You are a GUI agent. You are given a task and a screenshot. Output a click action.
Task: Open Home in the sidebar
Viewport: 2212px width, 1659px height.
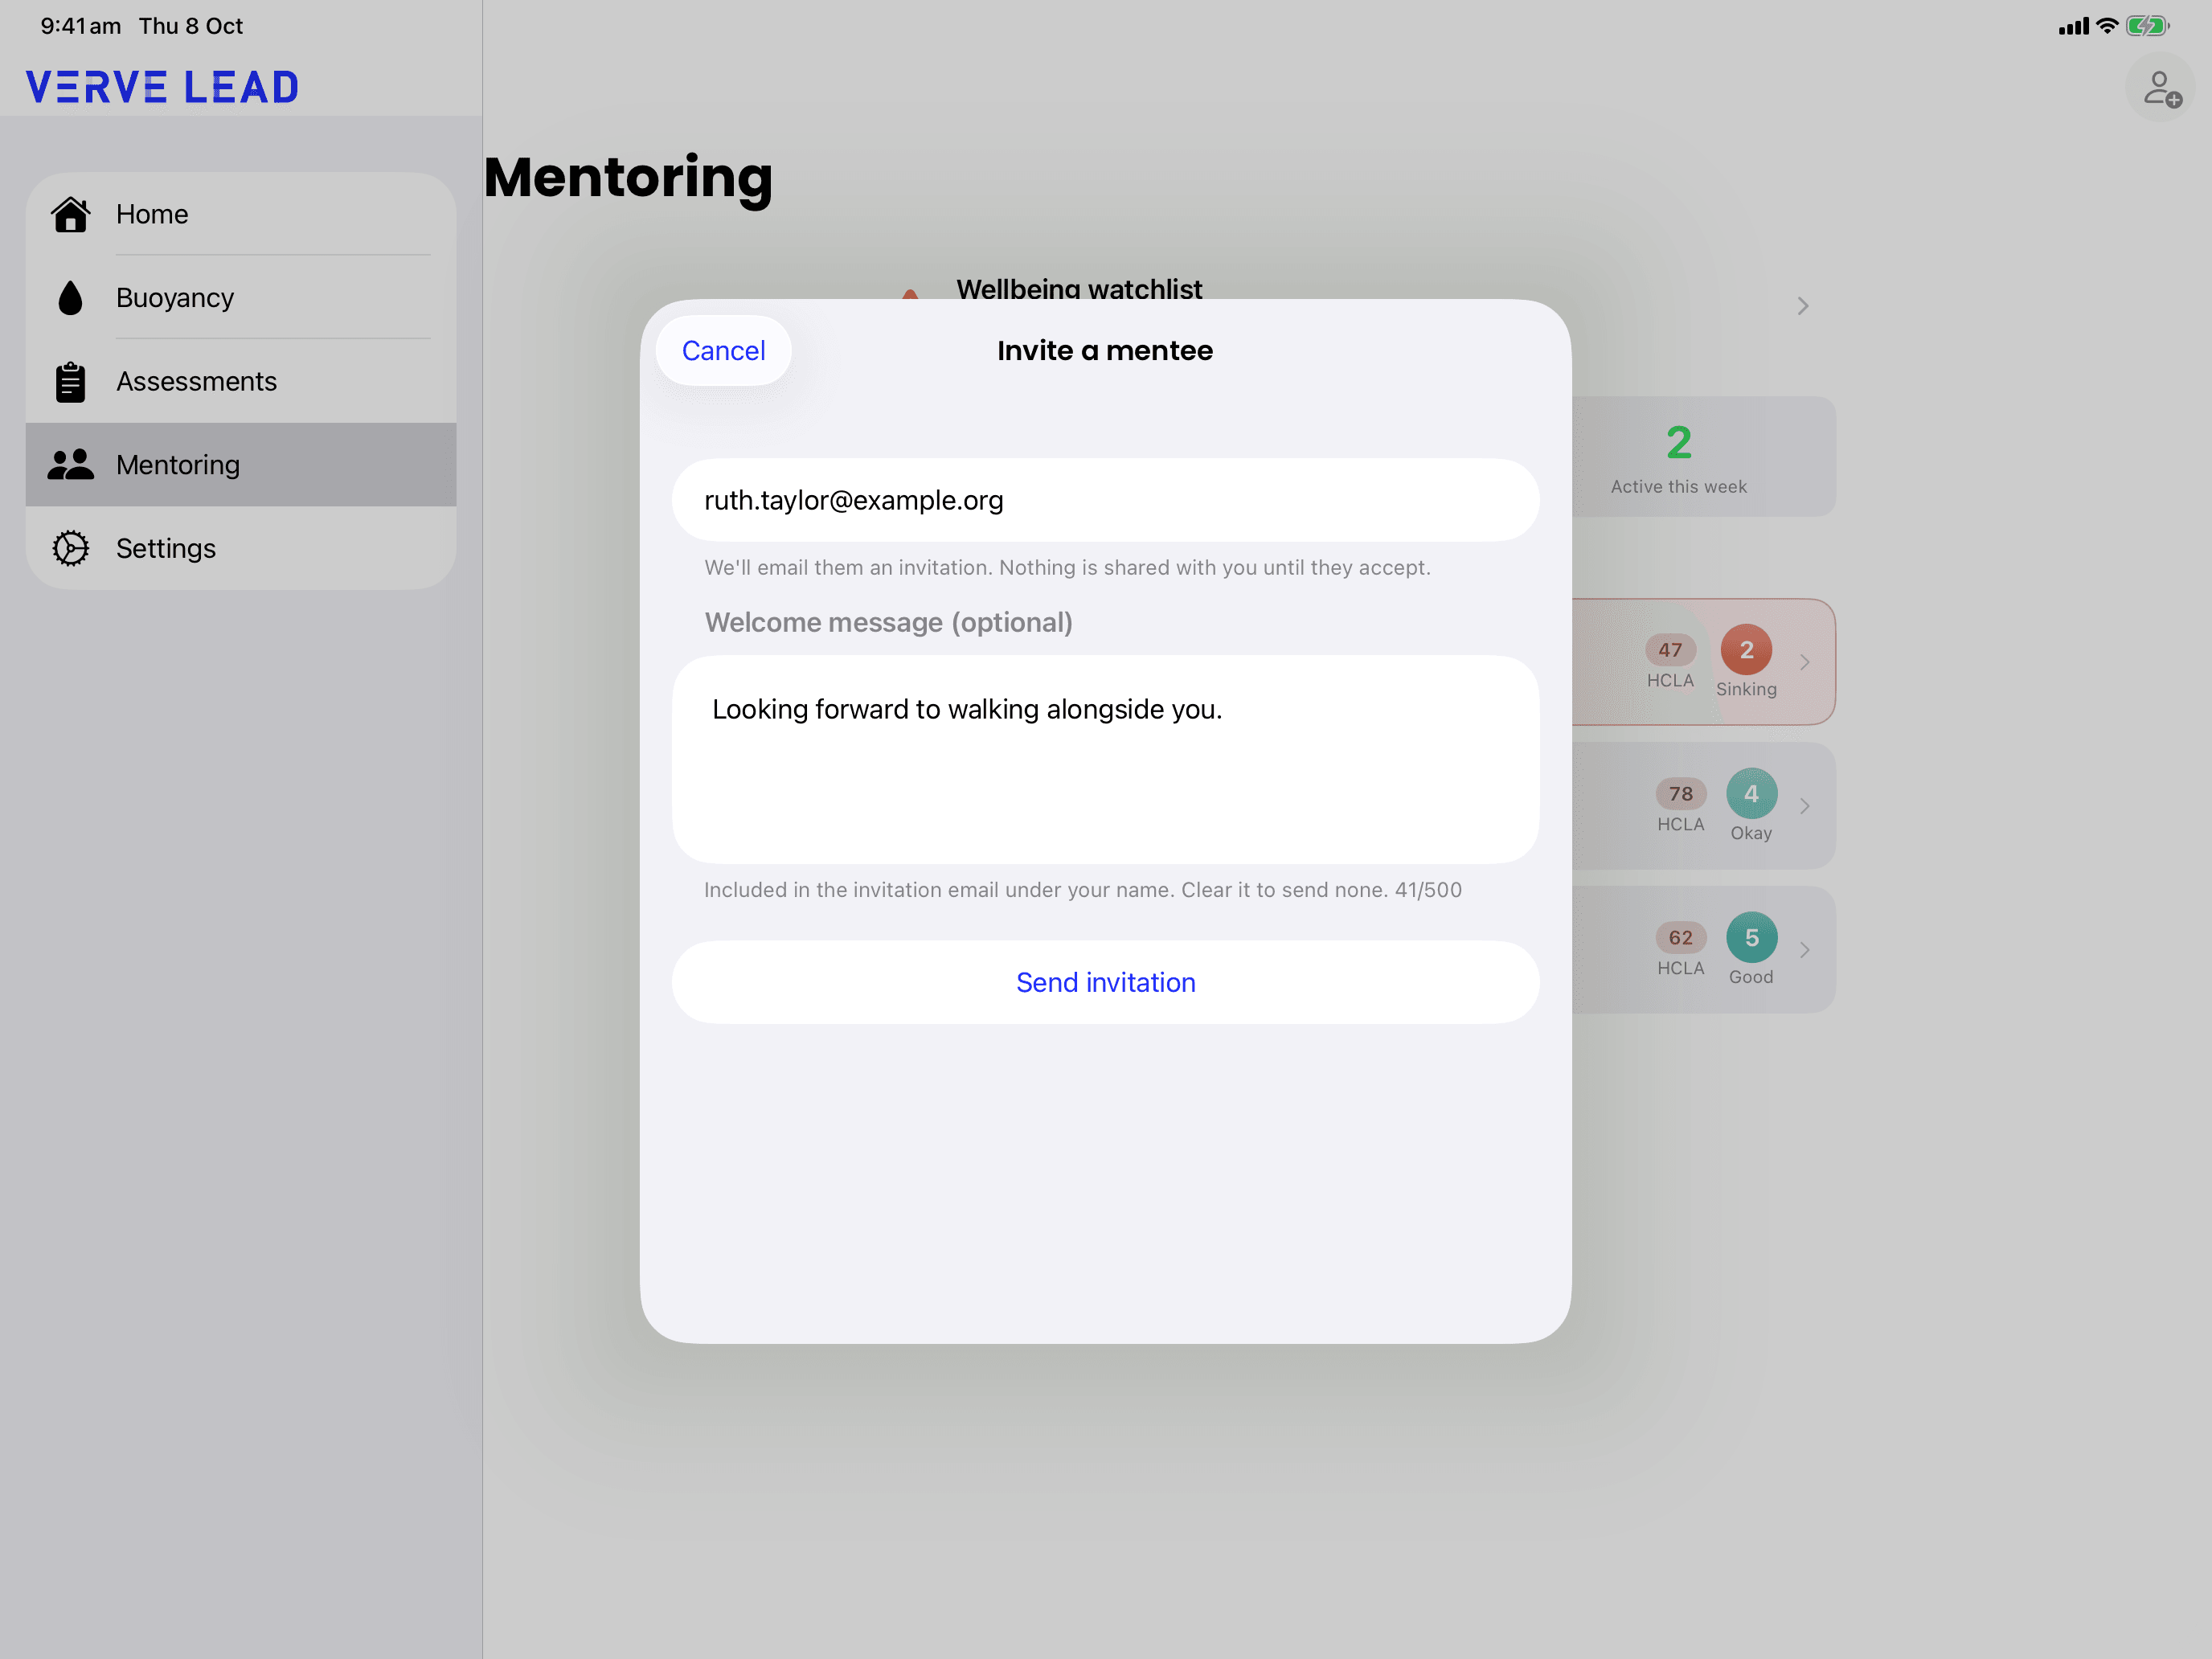(x=241, y=214)
